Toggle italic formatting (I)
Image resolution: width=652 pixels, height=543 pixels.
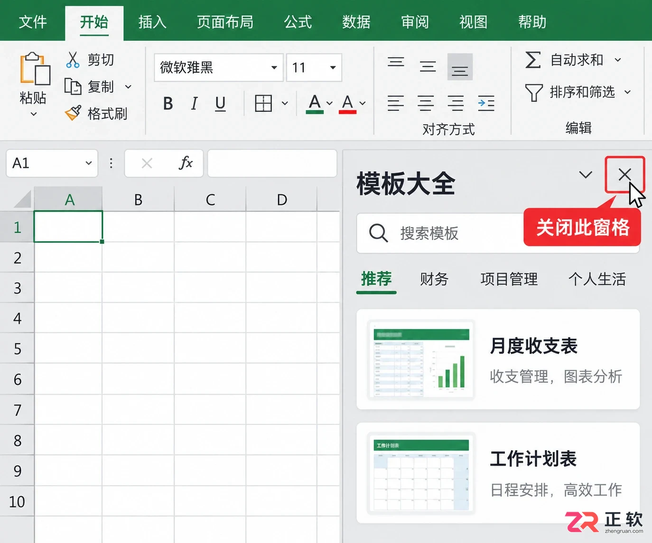(194, 103)
